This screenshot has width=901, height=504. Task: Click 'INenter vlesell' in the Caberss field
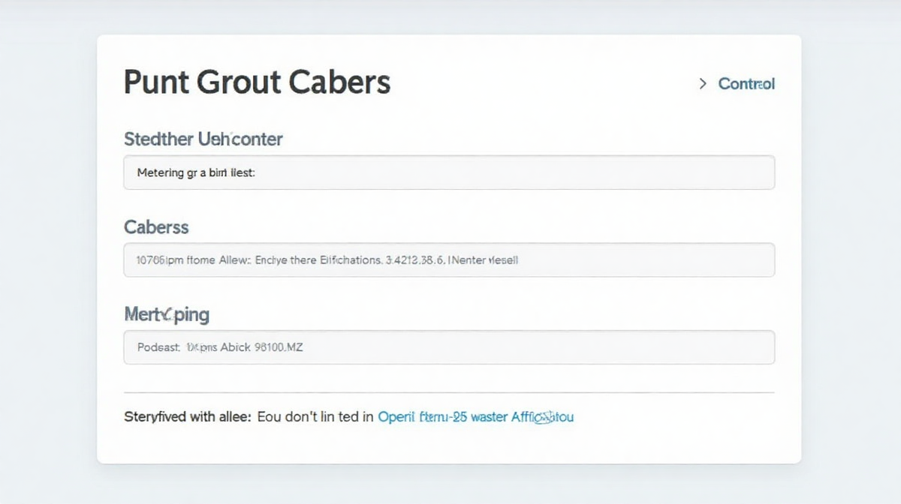483,260
